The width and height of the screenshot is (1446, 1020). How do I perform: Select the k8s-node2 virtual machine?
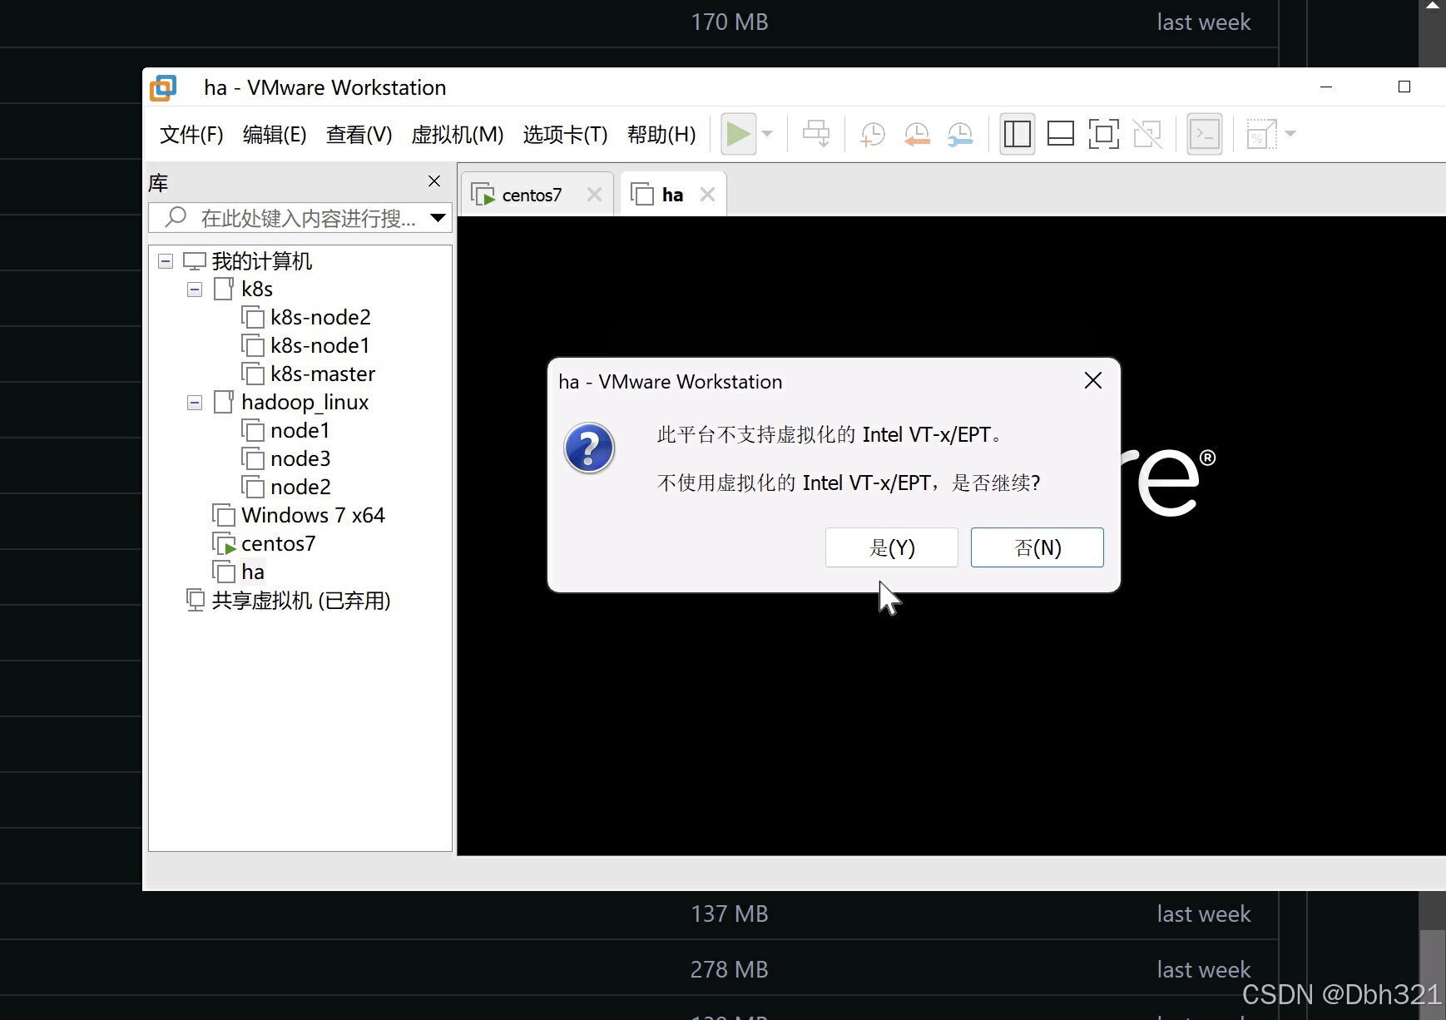(x=320, y=318)
